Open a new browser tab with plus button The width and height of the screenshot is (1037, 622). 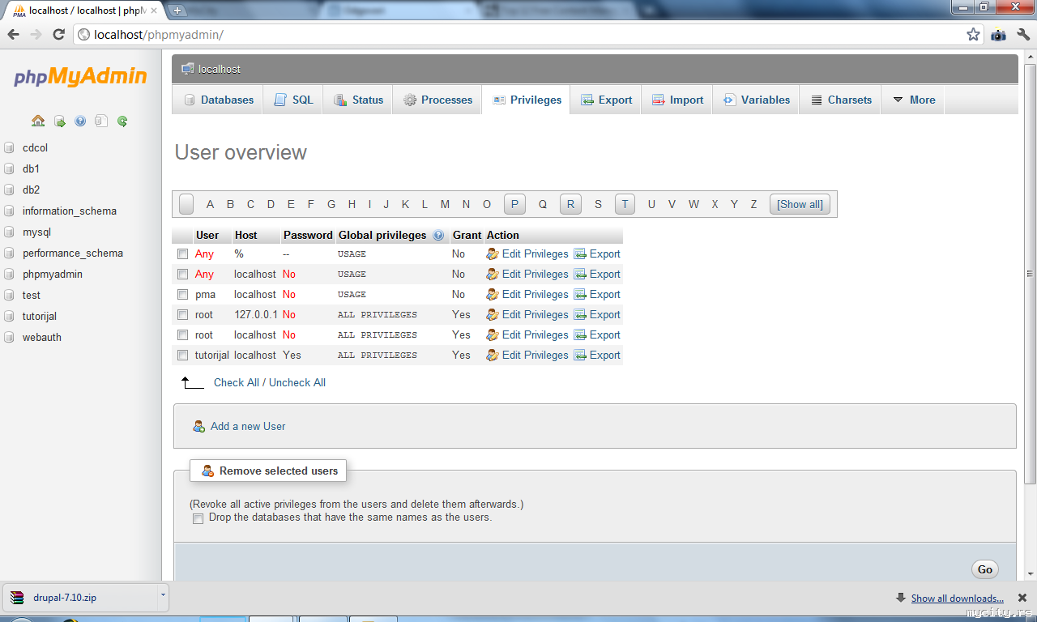click(x=177, y=11)
